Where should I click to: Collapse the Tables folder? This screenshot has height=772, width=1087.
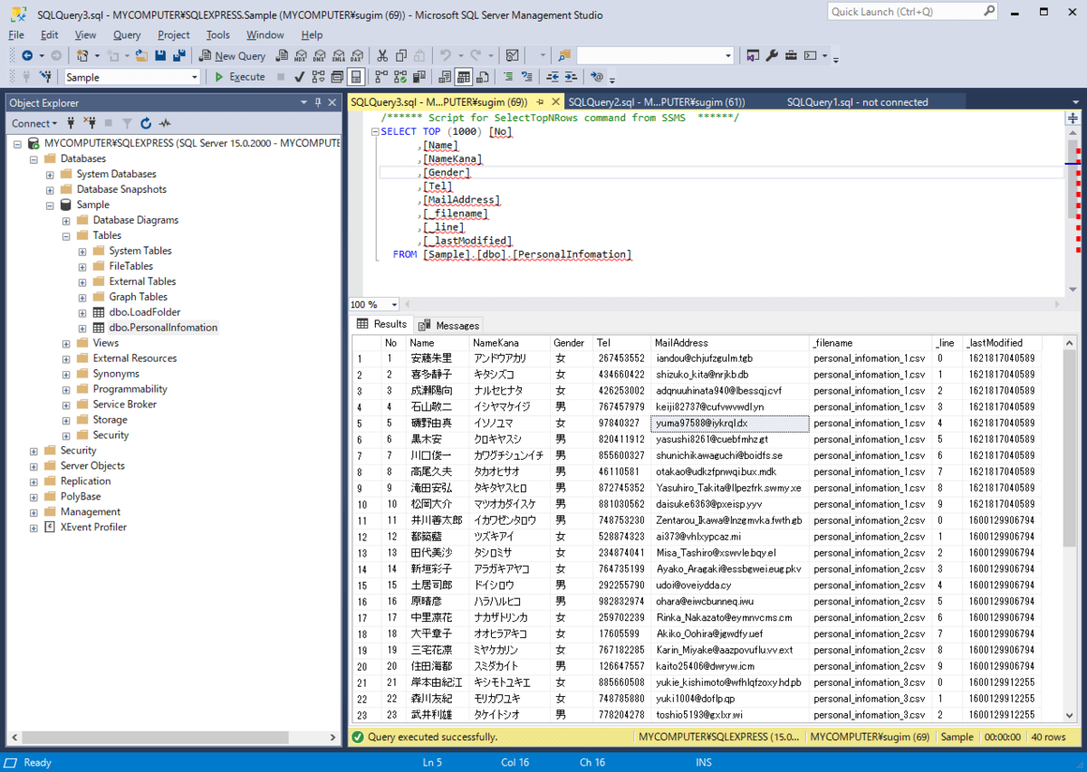pyautogui.click(x=67, y=235)
